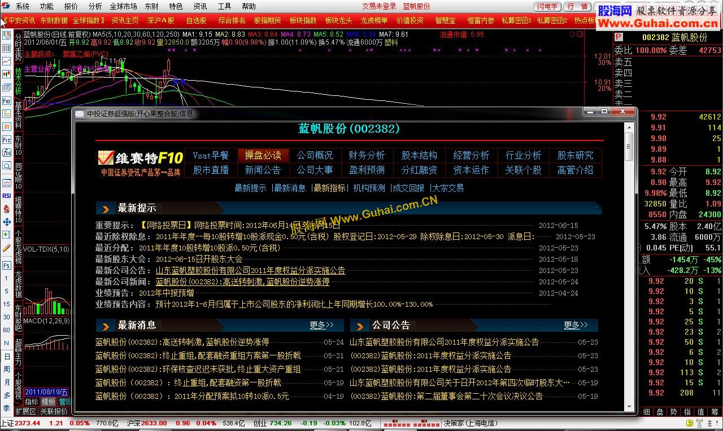Image resolution: width=723 pixels, height=431 pixels.
Task: Click the yellow upgrade icon in status bar
Action: click(x=690, y=423)
